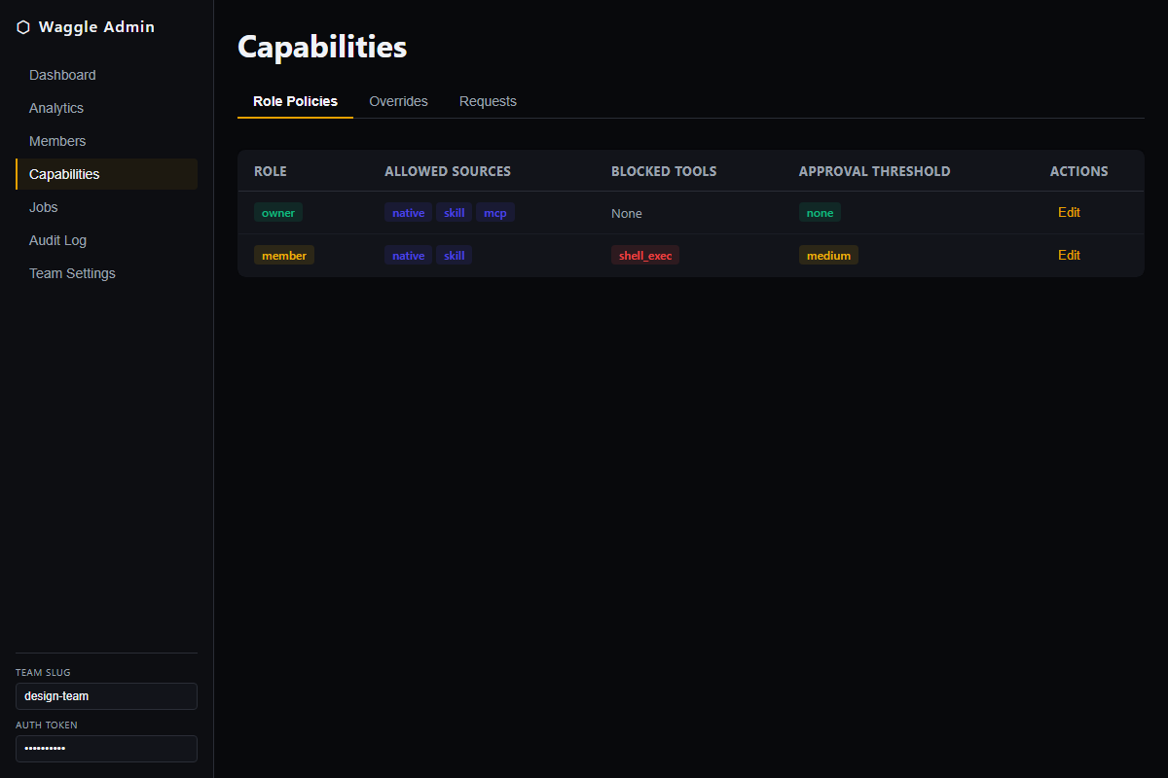1168x778 pixels.
Task: Edit the owner role policy
Action: click(1069, 212)
